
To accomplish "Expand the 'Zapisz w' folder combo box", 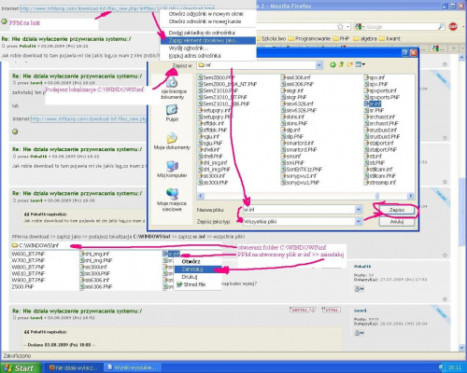I will (x=318, y=65).
